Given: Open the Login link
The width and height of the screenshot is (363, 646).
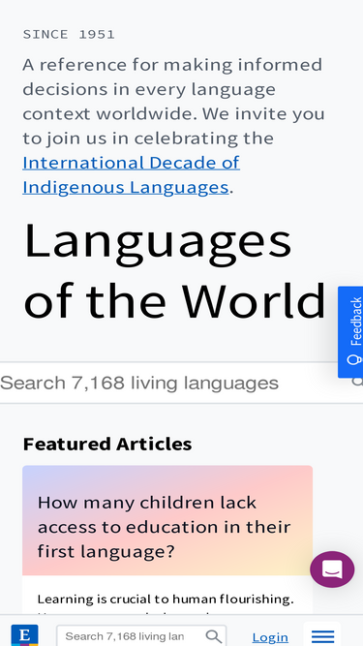Looking at the screenshot, I should click(270, 637).
